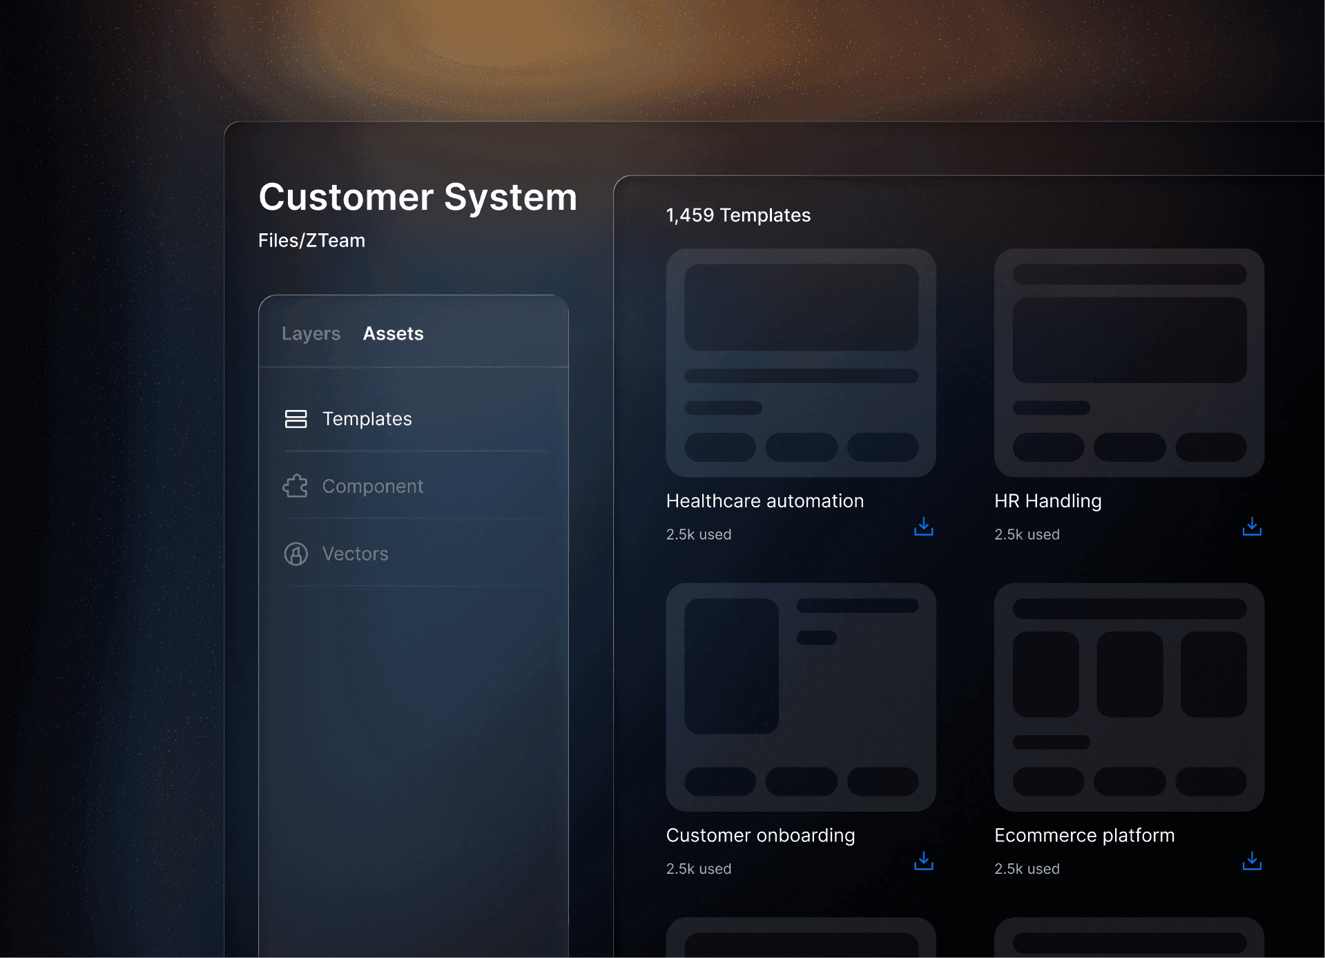The width and height of the screenshot is (1325, 958).
Task: Switch to the Assets tab
Action: pyautogui.click(x=393, y=333)
